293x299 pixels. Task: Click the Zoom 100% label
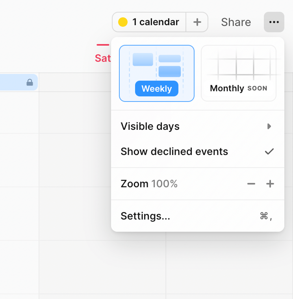pyautogui.click(x=149, y=184)
